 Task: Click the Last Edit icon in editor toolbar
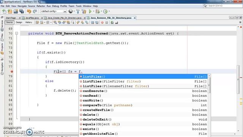coord(37,22)
